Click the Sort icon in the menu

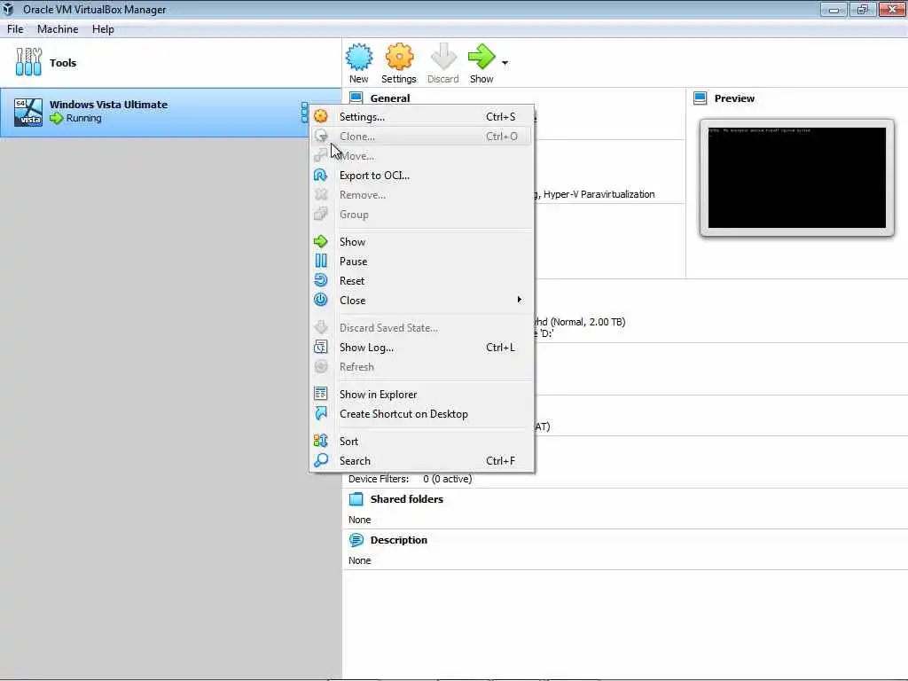[x=321, y=441]
